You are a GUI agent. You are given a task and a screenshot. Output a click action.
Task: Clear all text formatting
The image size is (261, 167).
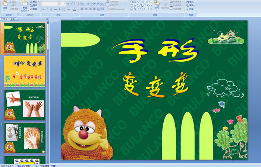(76, 3)
